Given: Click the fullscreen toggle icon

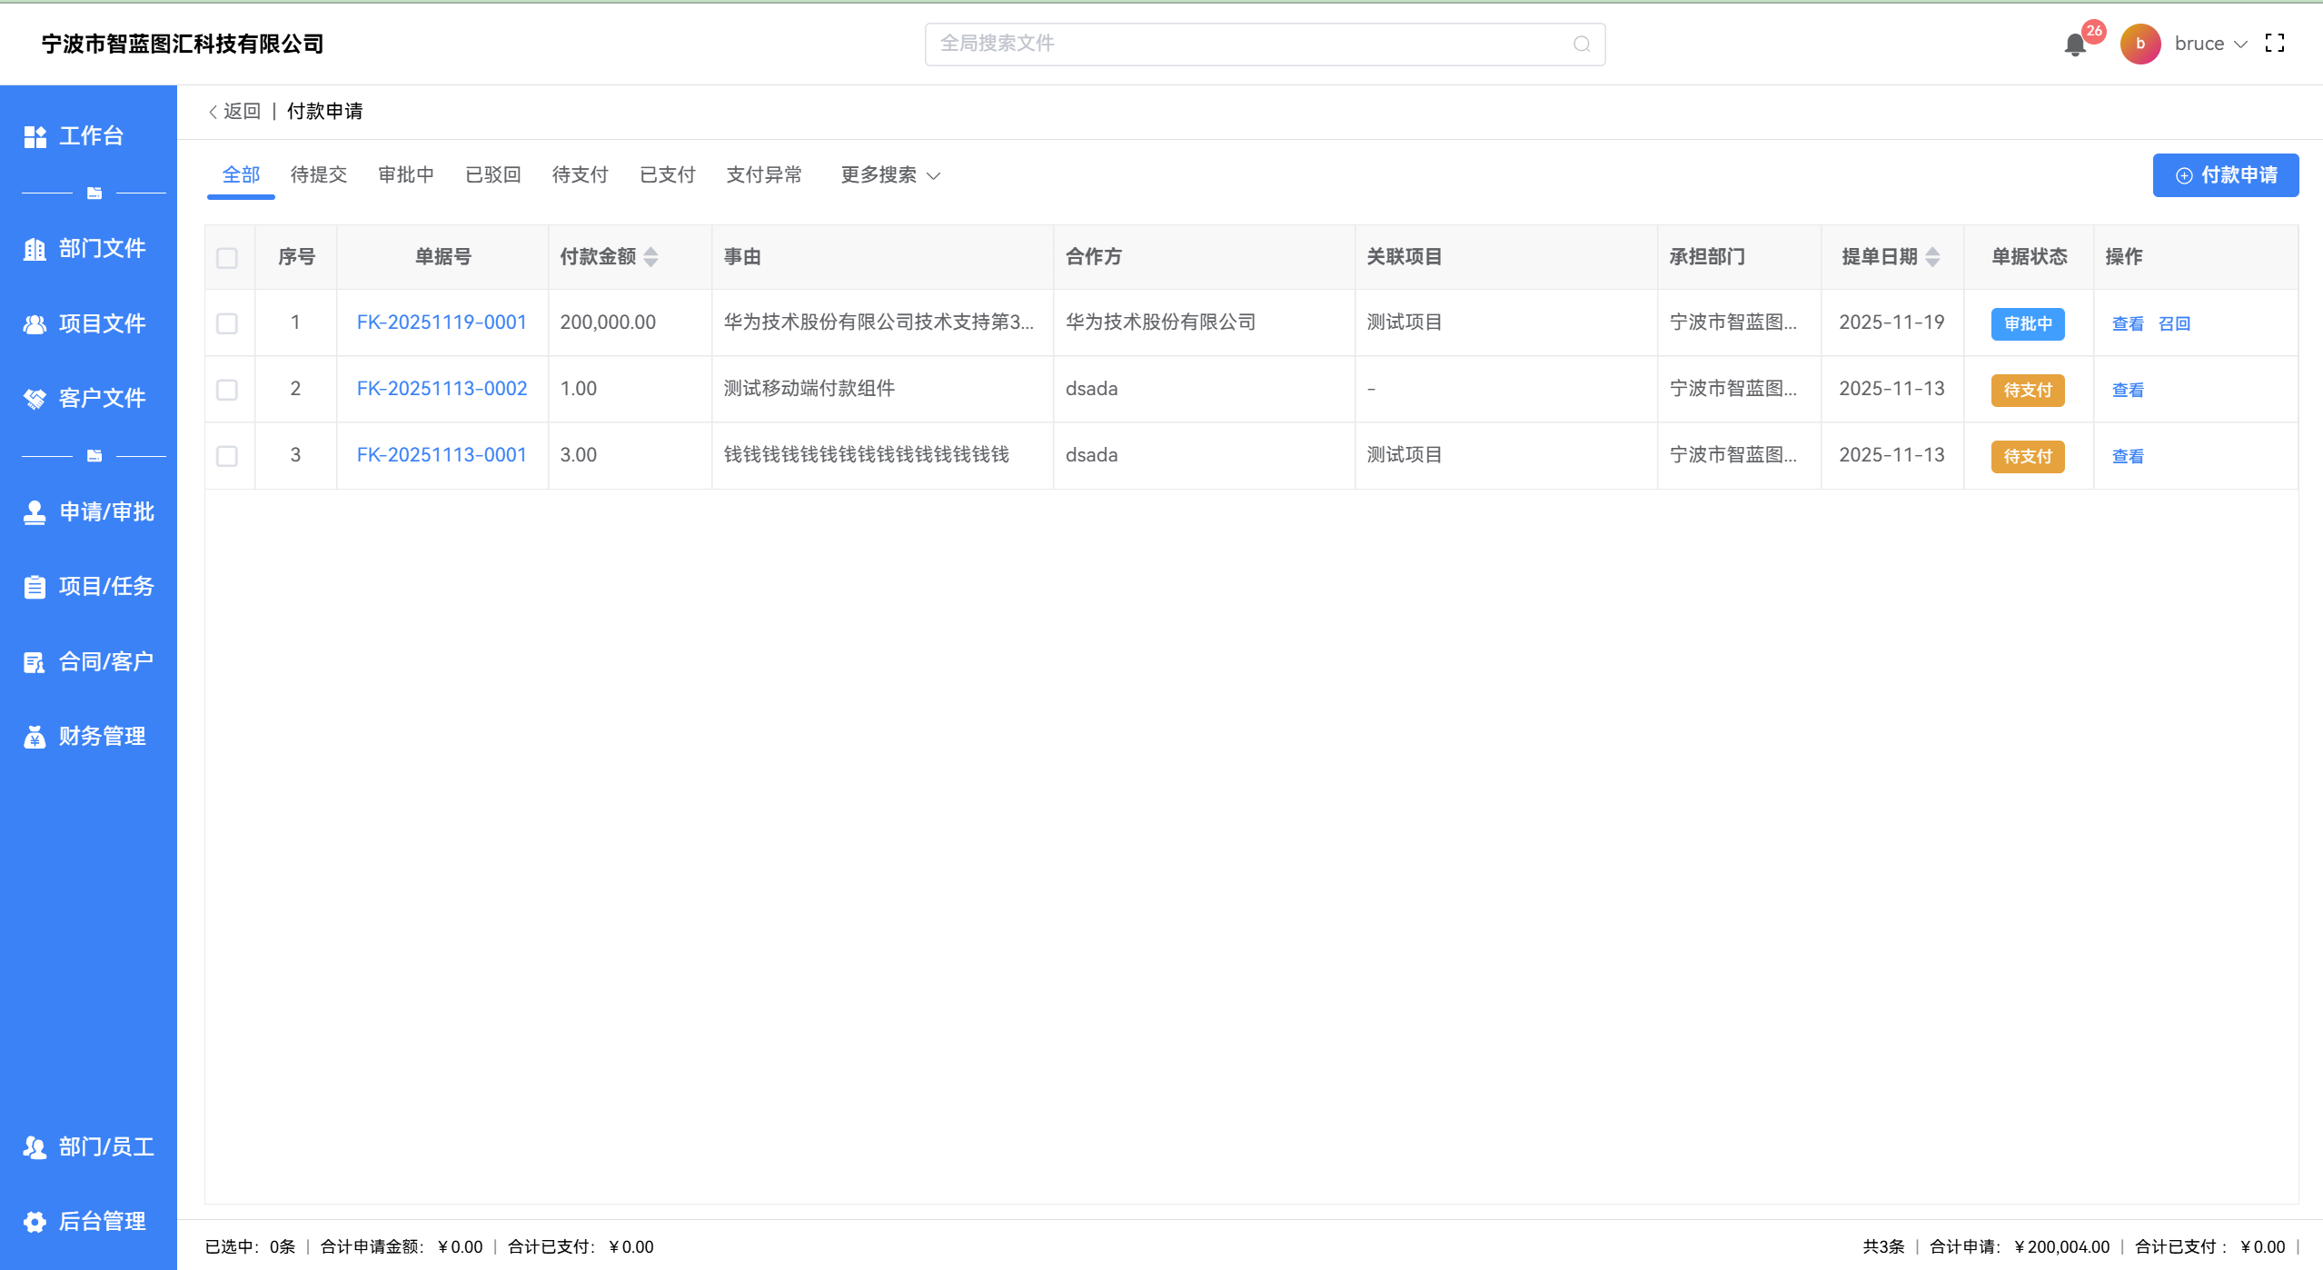Looking at the screenshot, I should (2274, 44).
